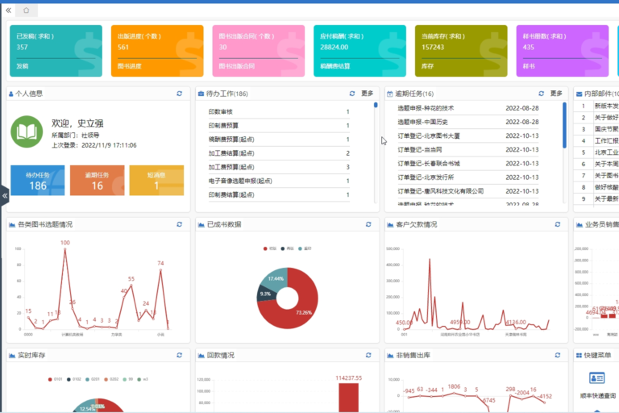Image resolution: width=619 pixels, height=413 pixels.
Task: Click the 待办工作 briefcase icon
Action: tap(201, 94)
